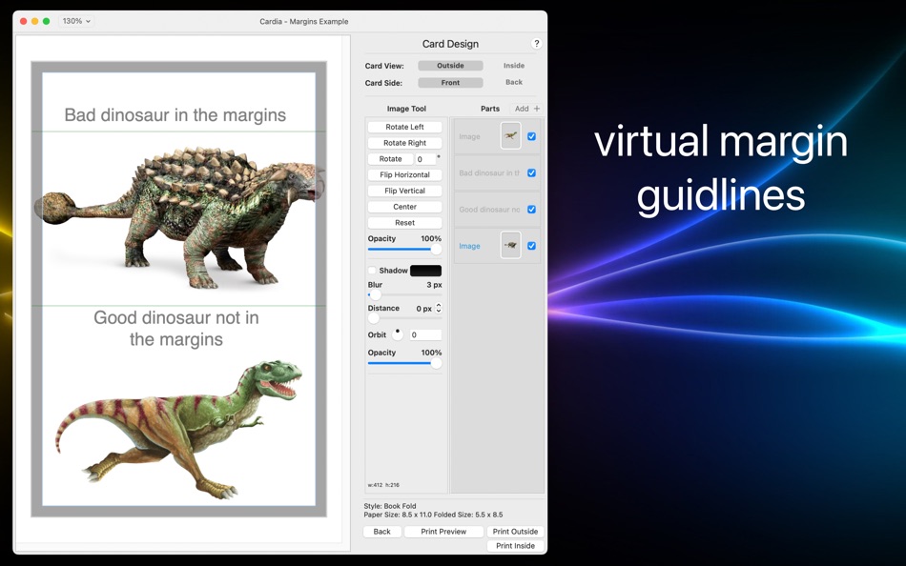
Task: Click the image Opacity slider handle
Action: [x=436, y=249]
